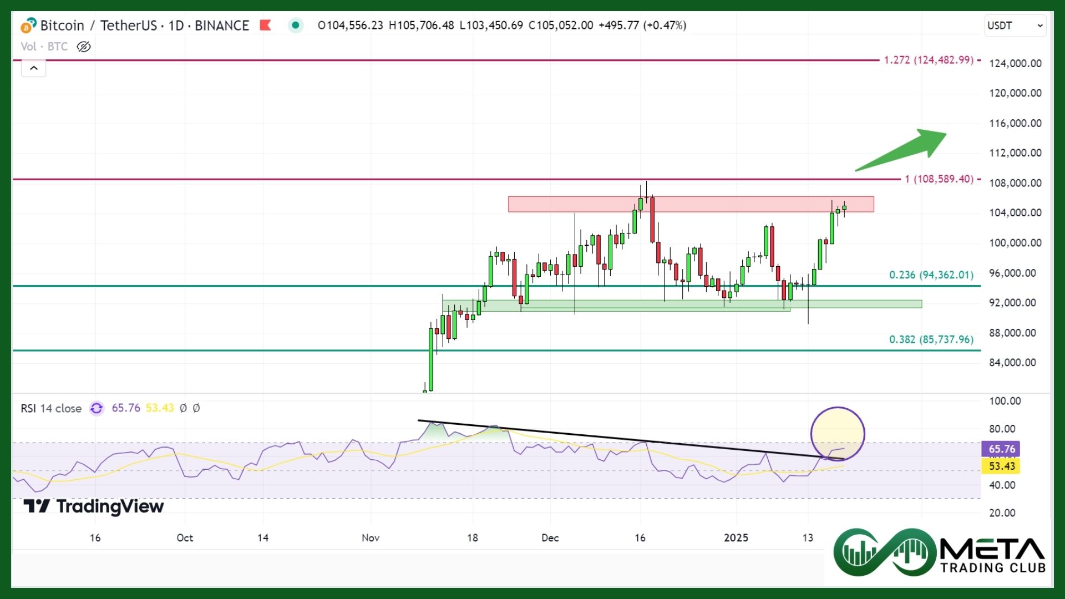Click the L103,450.69 low value
Image resolution: width=1065 pixels, height=599 pixels.
coord(491,26)
